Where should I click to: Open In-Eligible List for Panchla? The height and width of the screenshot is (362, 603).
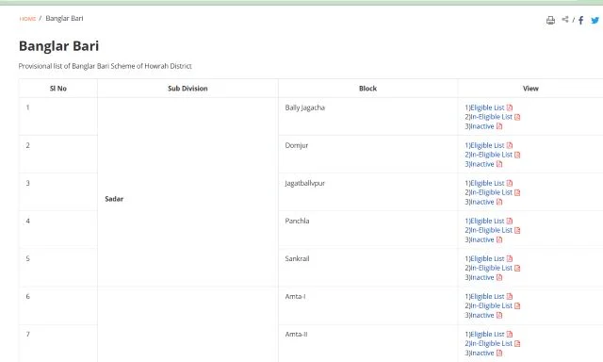coord(491,230)
